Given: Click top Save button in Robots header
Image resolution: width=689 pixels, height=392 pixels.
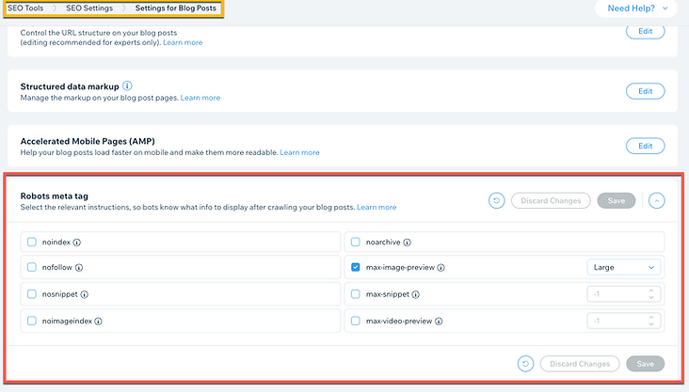Looking at the screenshot, I should pos(617,200).
